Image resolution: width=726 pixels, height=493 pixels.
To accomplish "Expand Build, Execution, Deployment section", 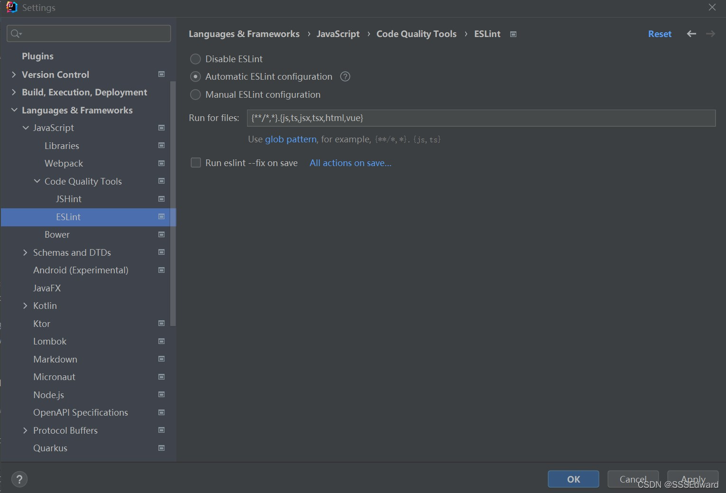I will pyautogui.click(x=14, y=92).
